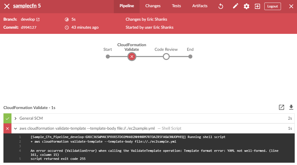Click the Logout button
This screenshot has width=297, height=165.
pyautogui.click(x=272, y=6)
